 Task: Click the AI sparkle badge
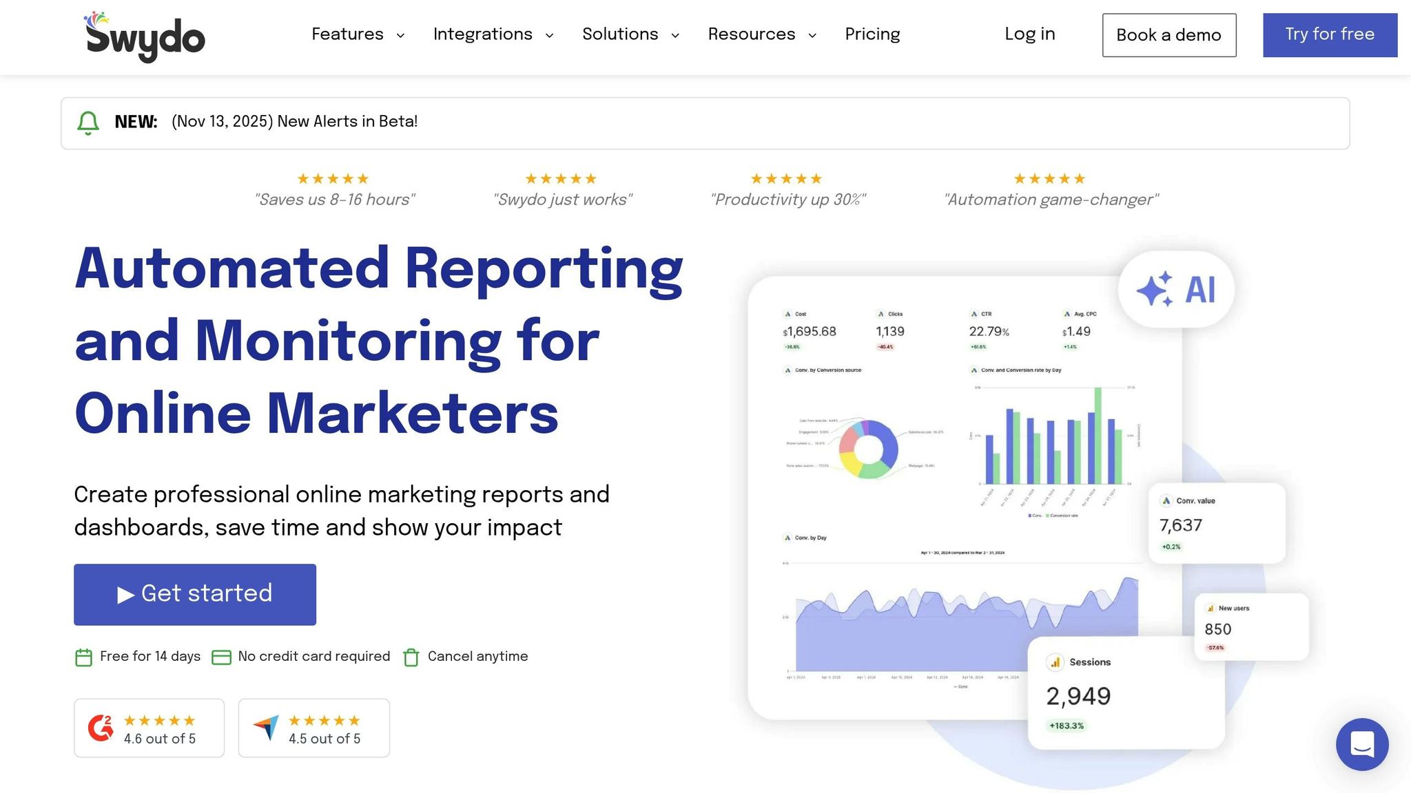[1175, 289]
